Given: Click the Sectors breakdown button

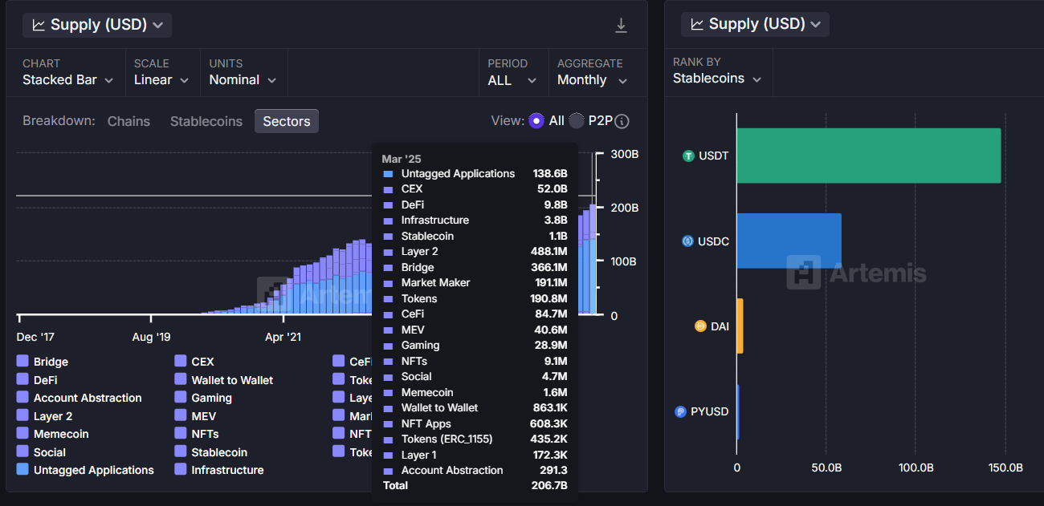Looking at the screenshot, I should pyautogui.click(x=287, y=121).
